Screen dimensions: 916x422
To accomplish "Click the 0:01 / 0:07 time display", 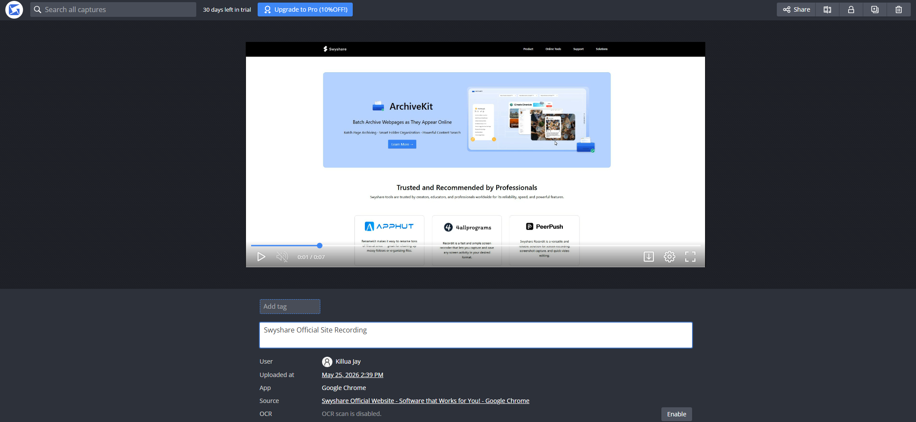I will coord(311,257).
